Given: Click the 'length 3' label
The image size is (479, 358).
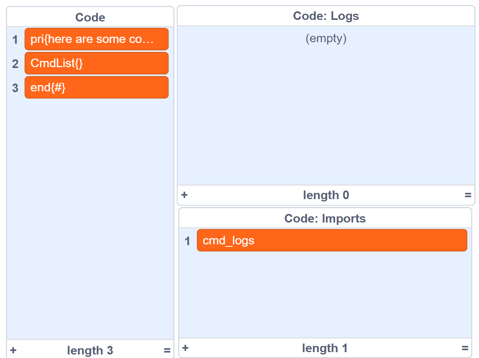Looking at the screenshot, I should point(90,350).
